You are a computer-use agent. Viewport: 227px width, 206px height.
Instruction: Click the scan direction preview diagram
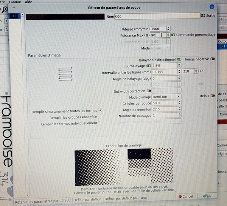[65, 74]
